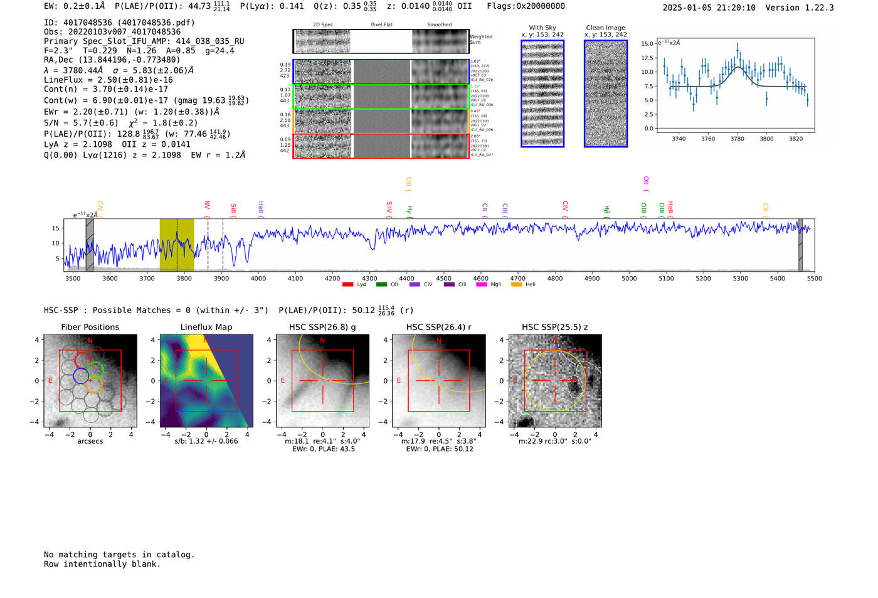Click the 'm:22.9 rc:3.0" s:0.0"' caption
878x598 pixels.
(555, 441)
